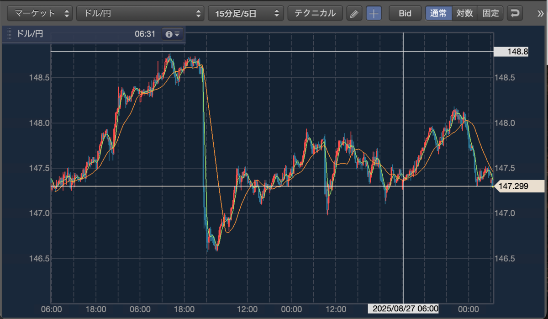Screen dimensions: 548x319
Task: Select 固定 fixed scale mode
Action: [490, 13]
